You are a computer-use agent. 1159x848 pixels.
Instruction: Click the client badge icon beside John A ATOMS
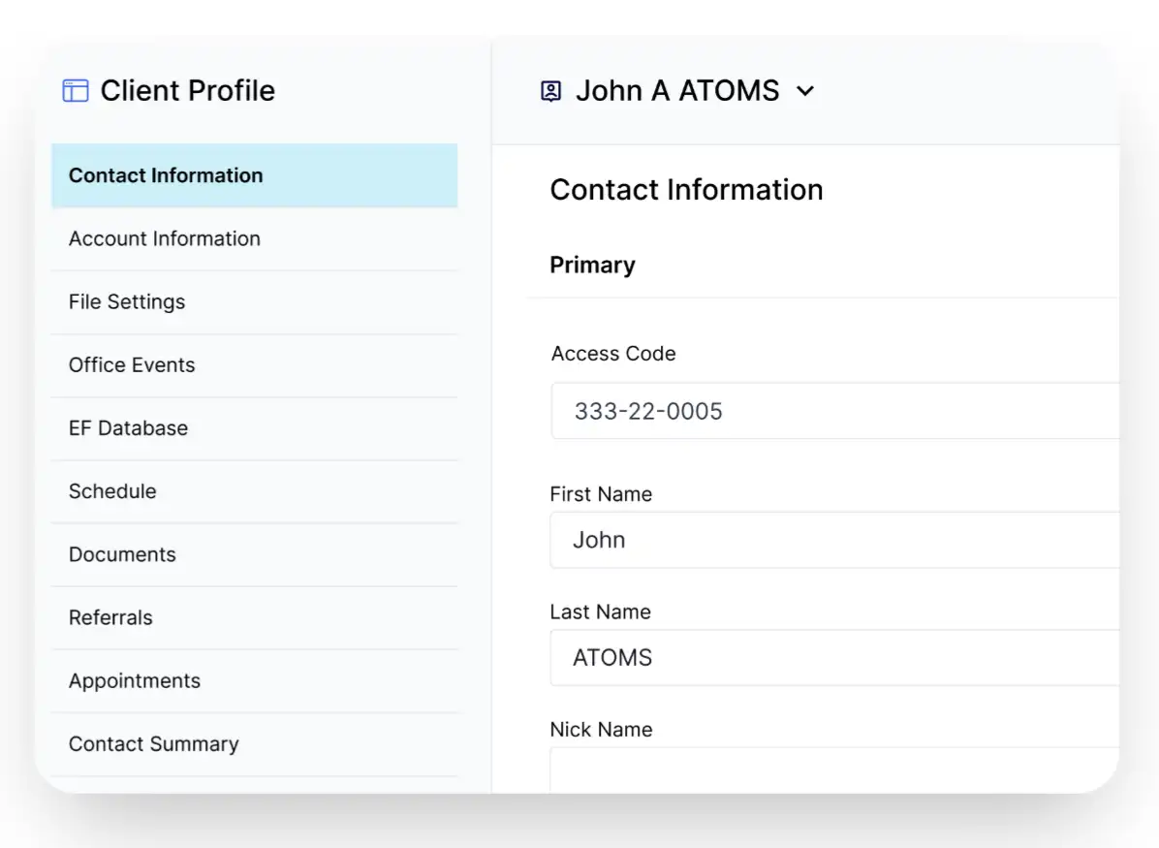pyautogui.click(x=550, y=91)
